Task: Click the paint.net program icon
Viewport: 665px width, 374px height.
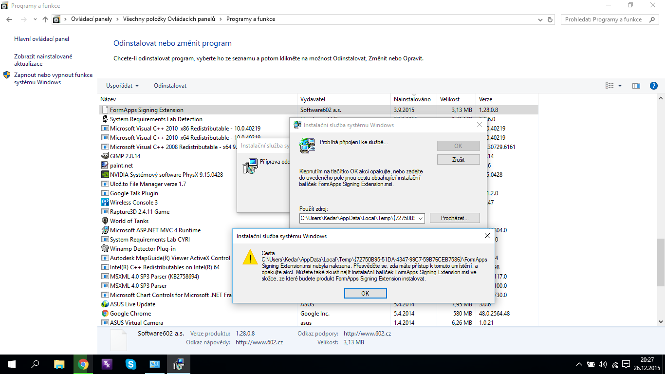Action: [105, 166]
